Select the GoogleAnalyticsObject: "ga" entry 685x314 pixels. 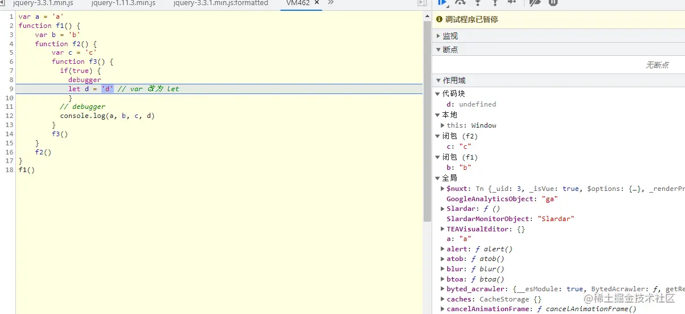pos(502,199)
